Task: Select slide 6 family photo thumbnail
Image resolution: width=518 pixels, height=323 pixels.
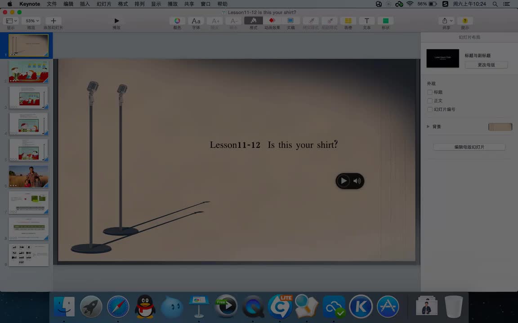Action: (x=28, y=176)
